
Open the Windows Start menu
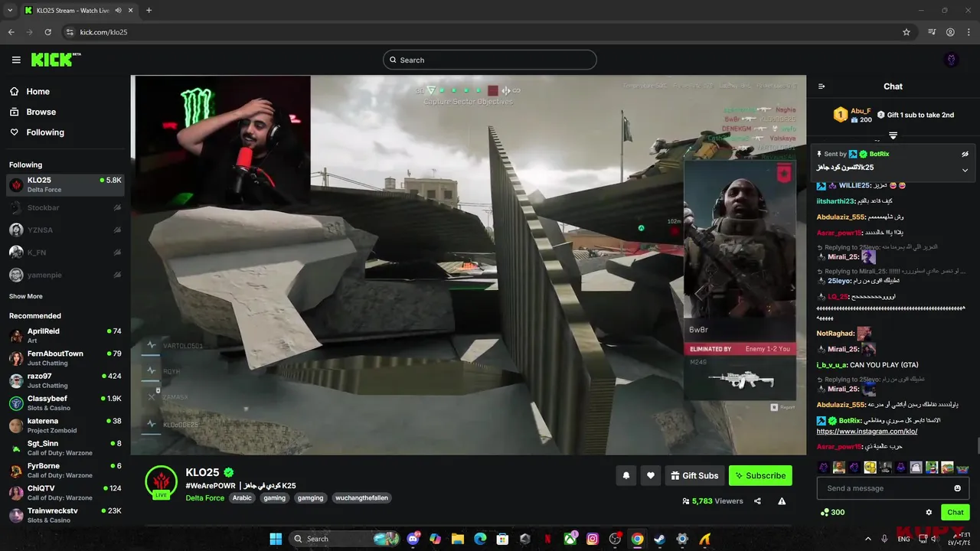click(x=276, y=539)
